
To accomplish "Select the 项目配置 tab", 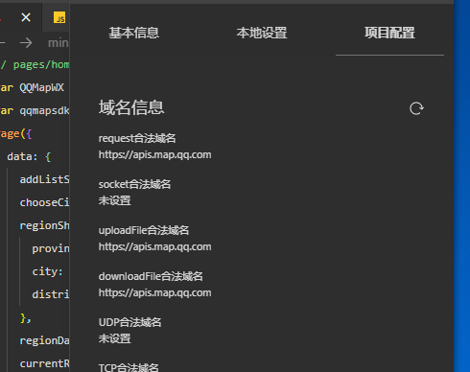I will (389, 33).
